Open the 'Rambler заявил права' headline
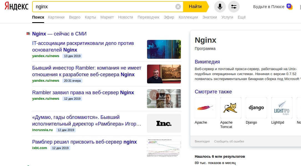The width and height of the screenshot is (301, 166). (x=83, y=93)
